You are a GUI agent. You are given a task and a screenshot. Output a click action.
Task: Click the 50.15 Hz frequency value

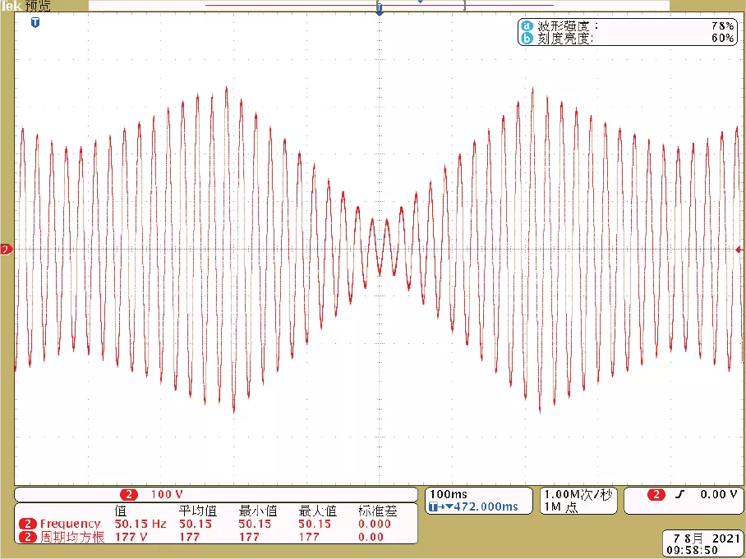(x=140, y=525)
